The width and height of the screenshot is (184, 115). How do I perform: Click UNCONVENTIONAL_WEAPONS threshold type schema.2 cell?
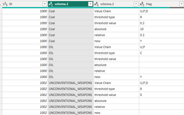click(x=116, y=89)
